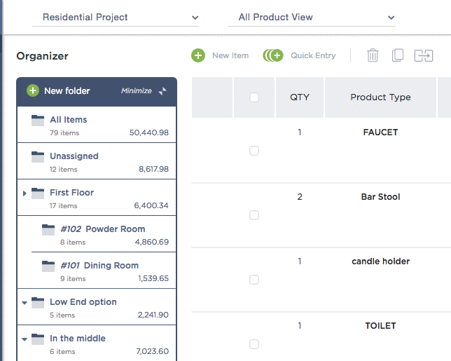Click the 8,617.98 Unassigned total
The image size is (451, 361).
pyautogui.click(x=153, y=169)
